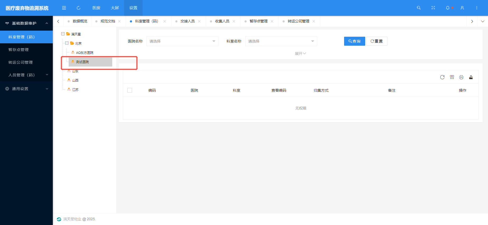Open the 医院名称 dropdown
The width and height of the screenshot is (488, 225).
click(x=182, y=41)
